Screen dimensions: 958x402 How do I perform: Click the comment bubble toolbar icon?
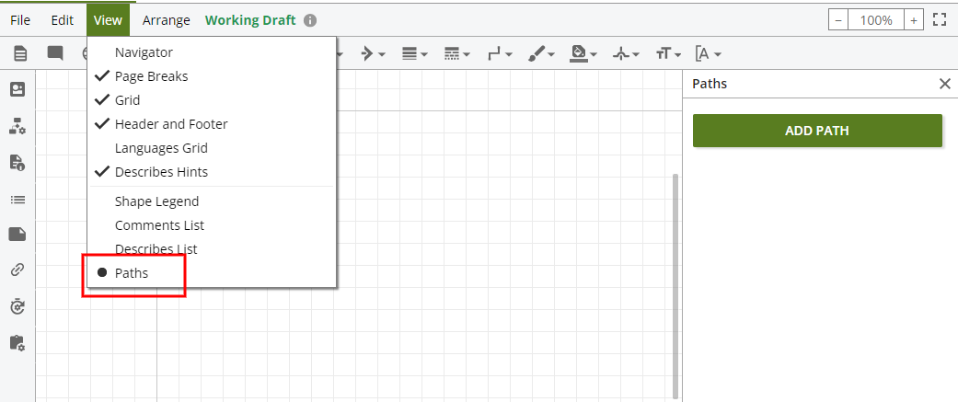click(55, 54)
